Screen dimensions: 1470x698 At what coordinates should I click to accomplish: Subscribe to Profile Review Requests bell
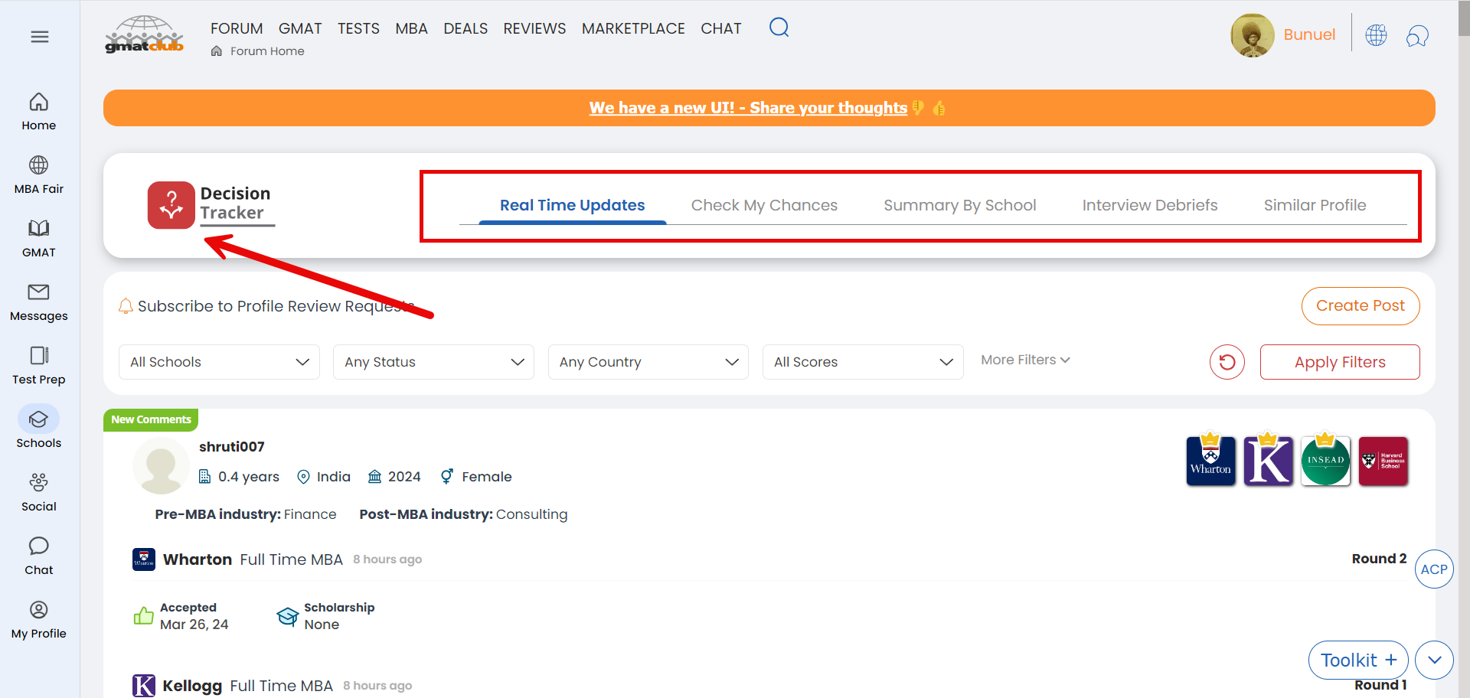click(126, 306)
